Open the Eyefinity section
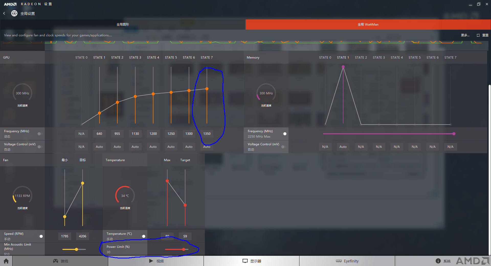491x266 pixels. [347, 261]
